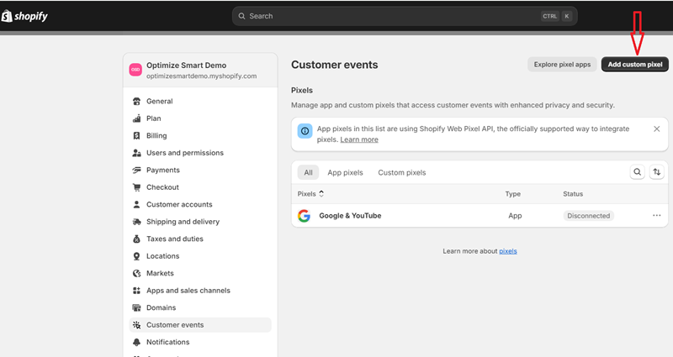Click the Shopify logo

[x=24, y=16]
